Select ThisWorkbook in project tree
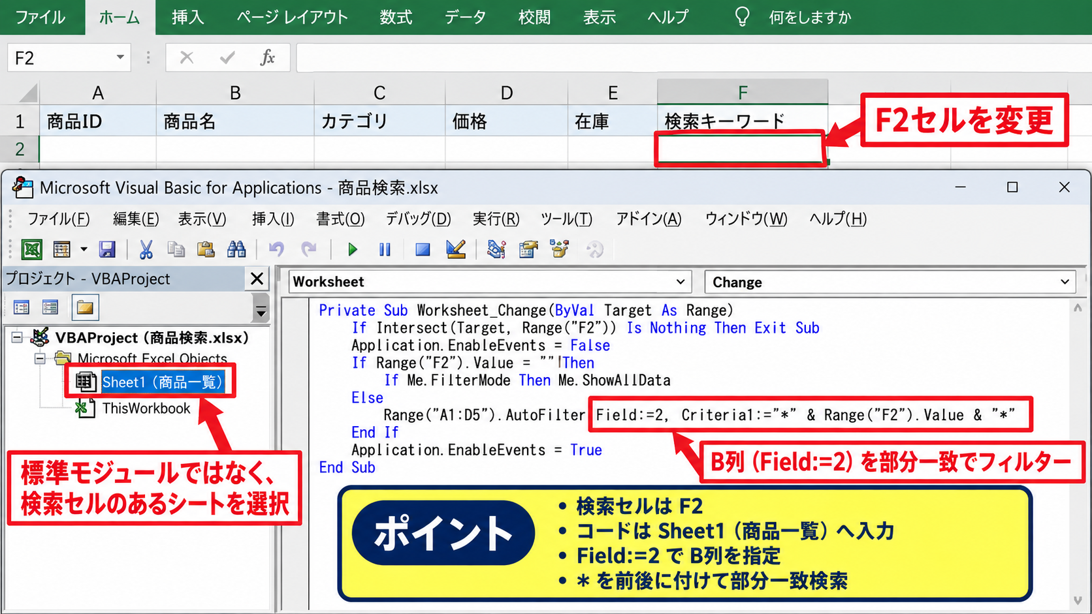1092x614 pixels. click(146, 408)
